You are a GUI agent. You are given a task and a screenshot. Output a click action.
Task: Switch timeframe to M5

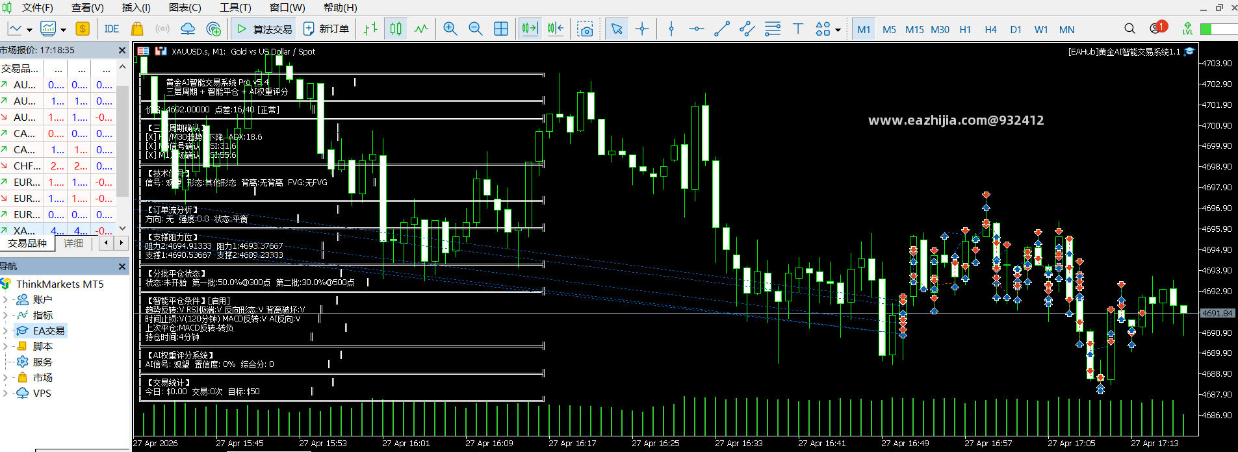pyautogui.click(x=889, y=29)
